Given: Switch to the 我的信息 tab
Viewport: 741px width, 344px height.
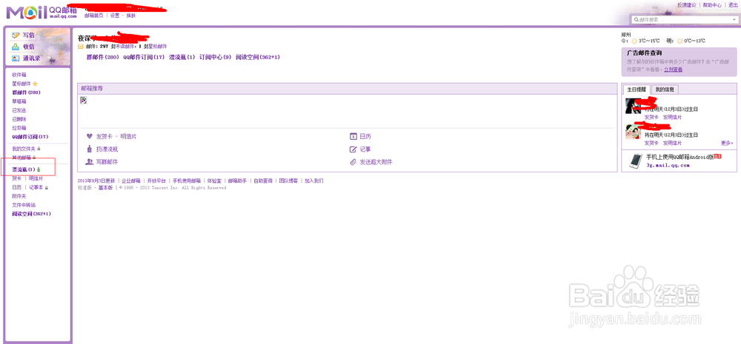Looking at the screenshot, I should click(665, 90).
